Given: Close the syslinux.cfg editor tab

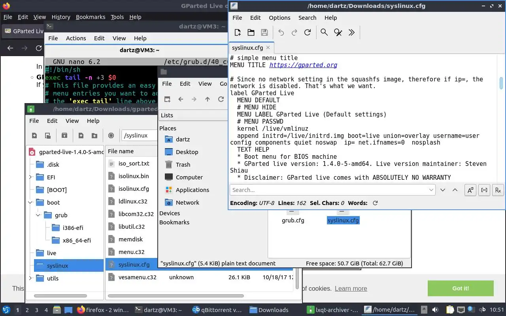Looking at the screenshot, I should (x=268, y=47).
